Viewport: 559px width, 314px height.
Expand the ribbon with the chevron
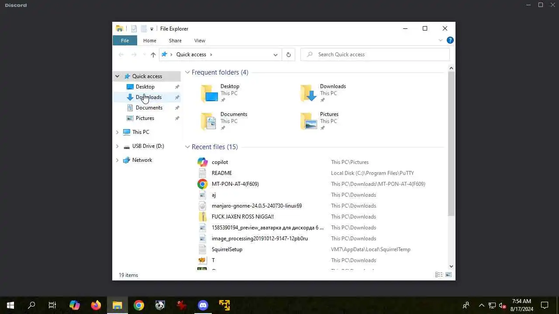point(440,40)
